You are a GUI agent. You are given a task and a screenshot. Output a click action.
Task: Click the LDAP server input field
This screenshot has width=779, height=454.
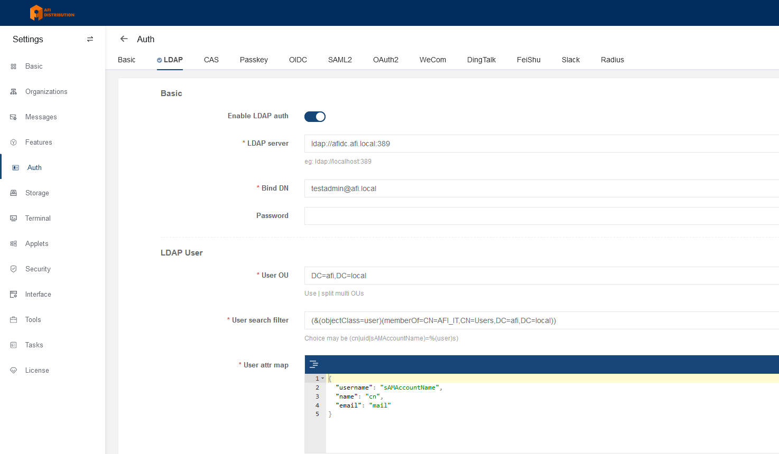point(542,144)
